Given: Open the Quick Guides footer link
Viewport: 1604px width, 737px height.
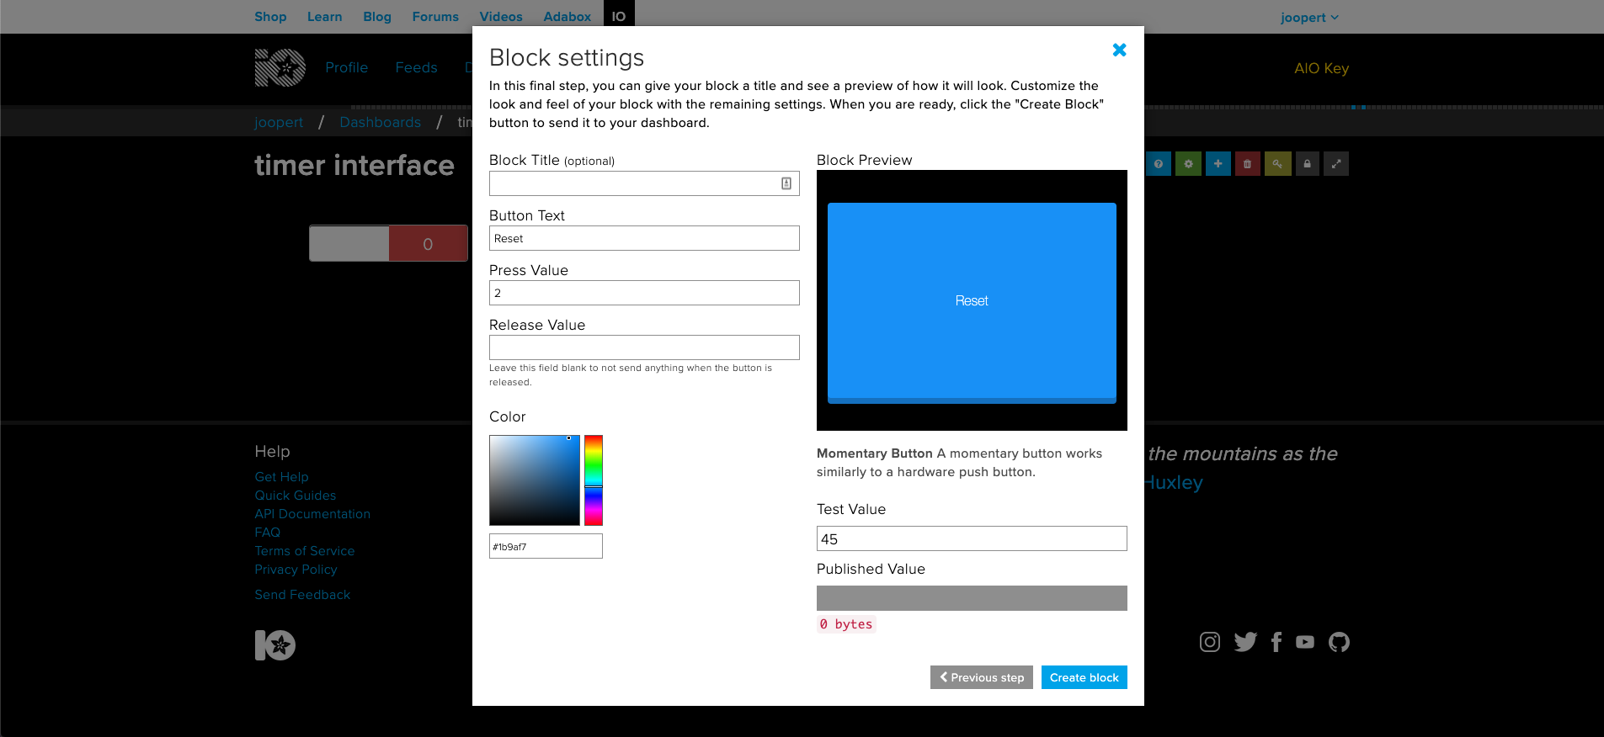Looking at the screenshot, I should (x=296, y=496).
